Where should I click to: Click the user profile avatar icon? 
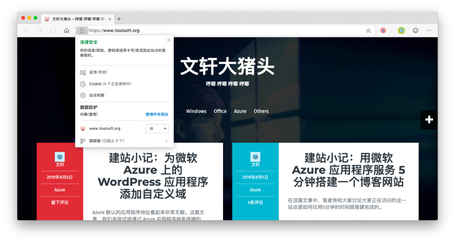tap(401, 31)
